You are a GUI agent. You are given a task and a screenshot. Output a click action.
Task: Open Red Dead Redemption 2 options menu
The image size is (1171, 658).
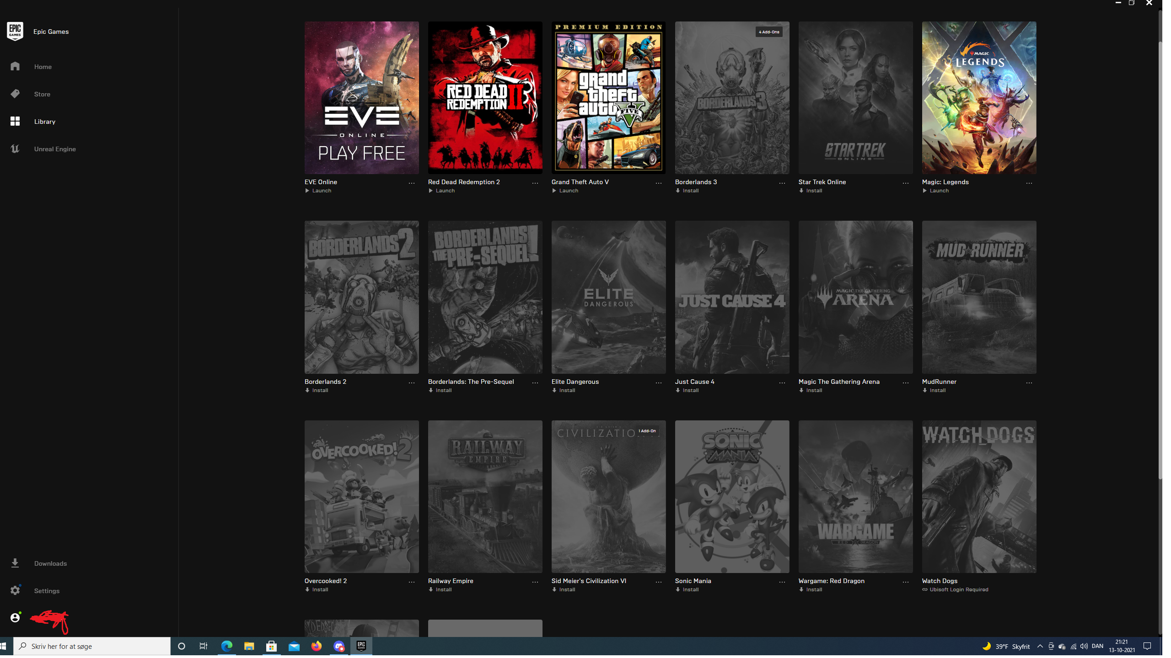tap(535, 183)
